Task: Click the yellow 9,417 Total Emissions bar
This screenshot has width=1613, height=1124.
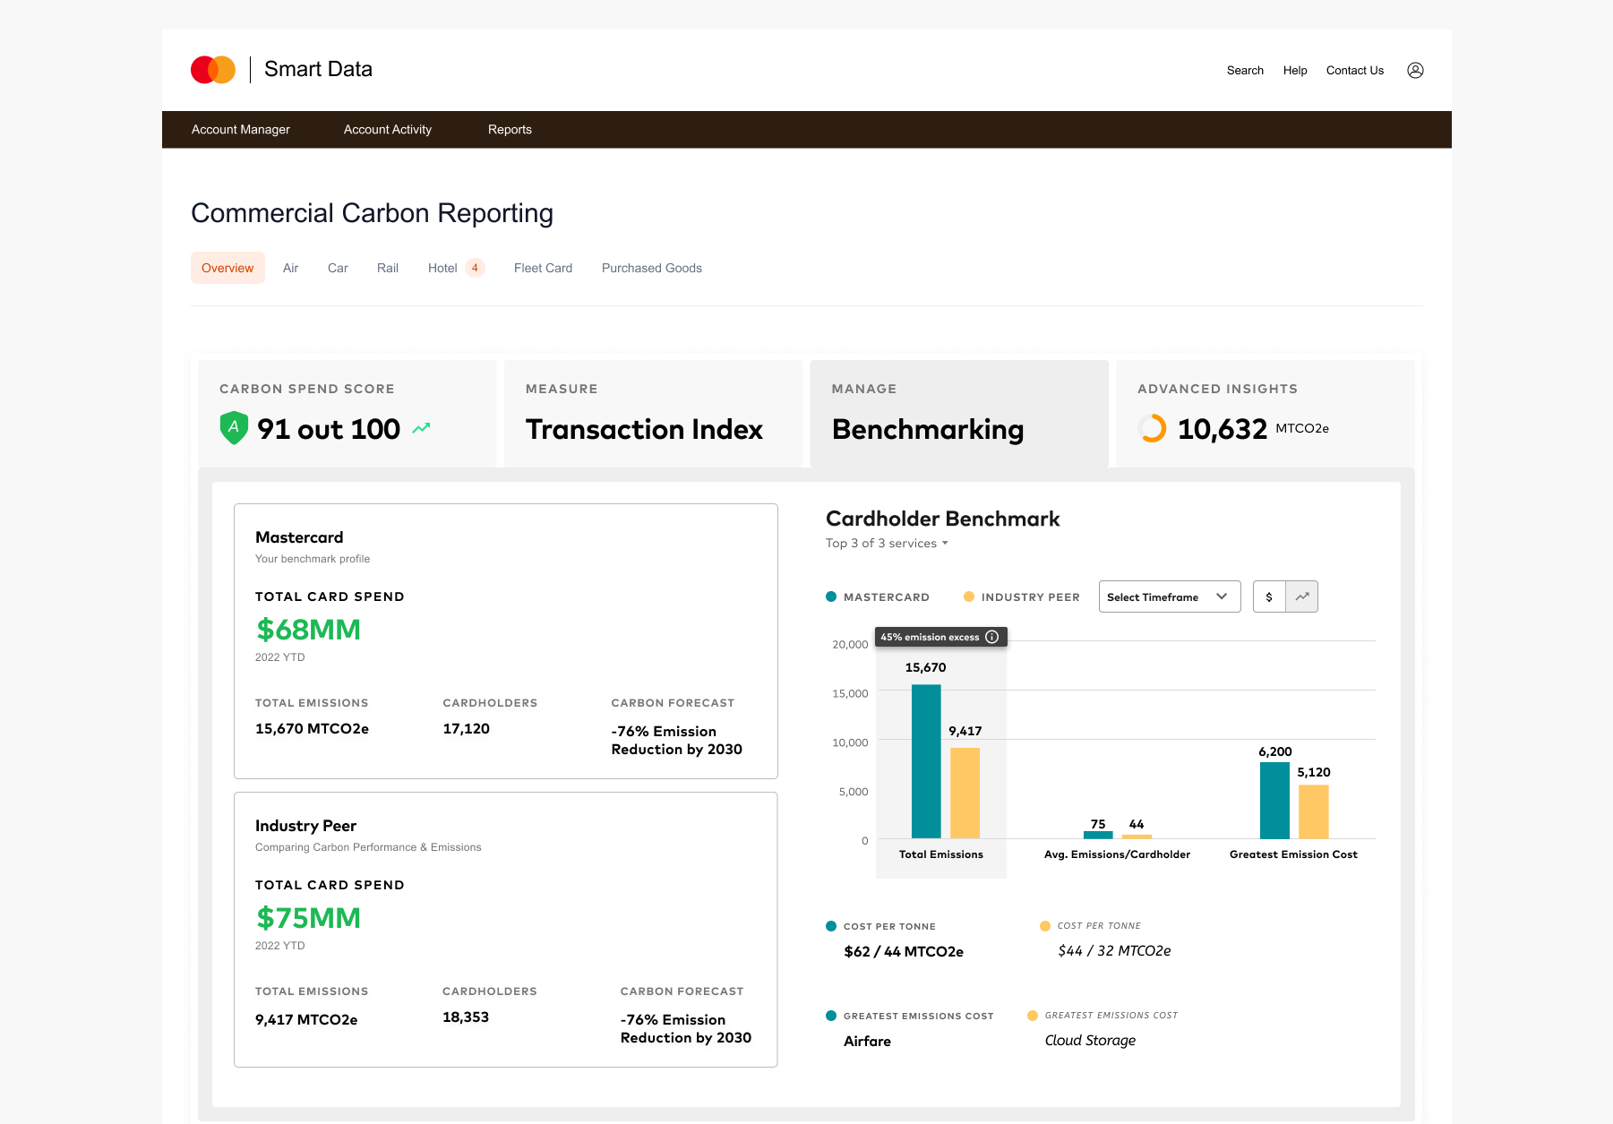Action: coord(965,793)
